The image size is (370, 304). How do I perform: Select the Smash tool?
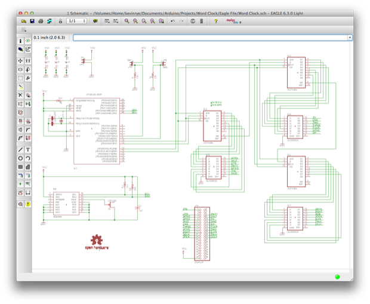(x=20, y=130)
